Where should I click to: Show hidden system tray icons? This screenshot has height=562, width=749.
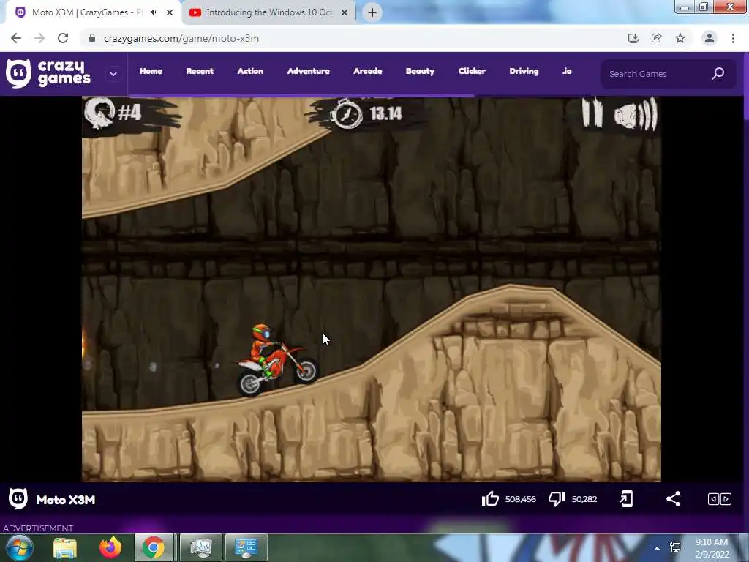click(658, 548)
